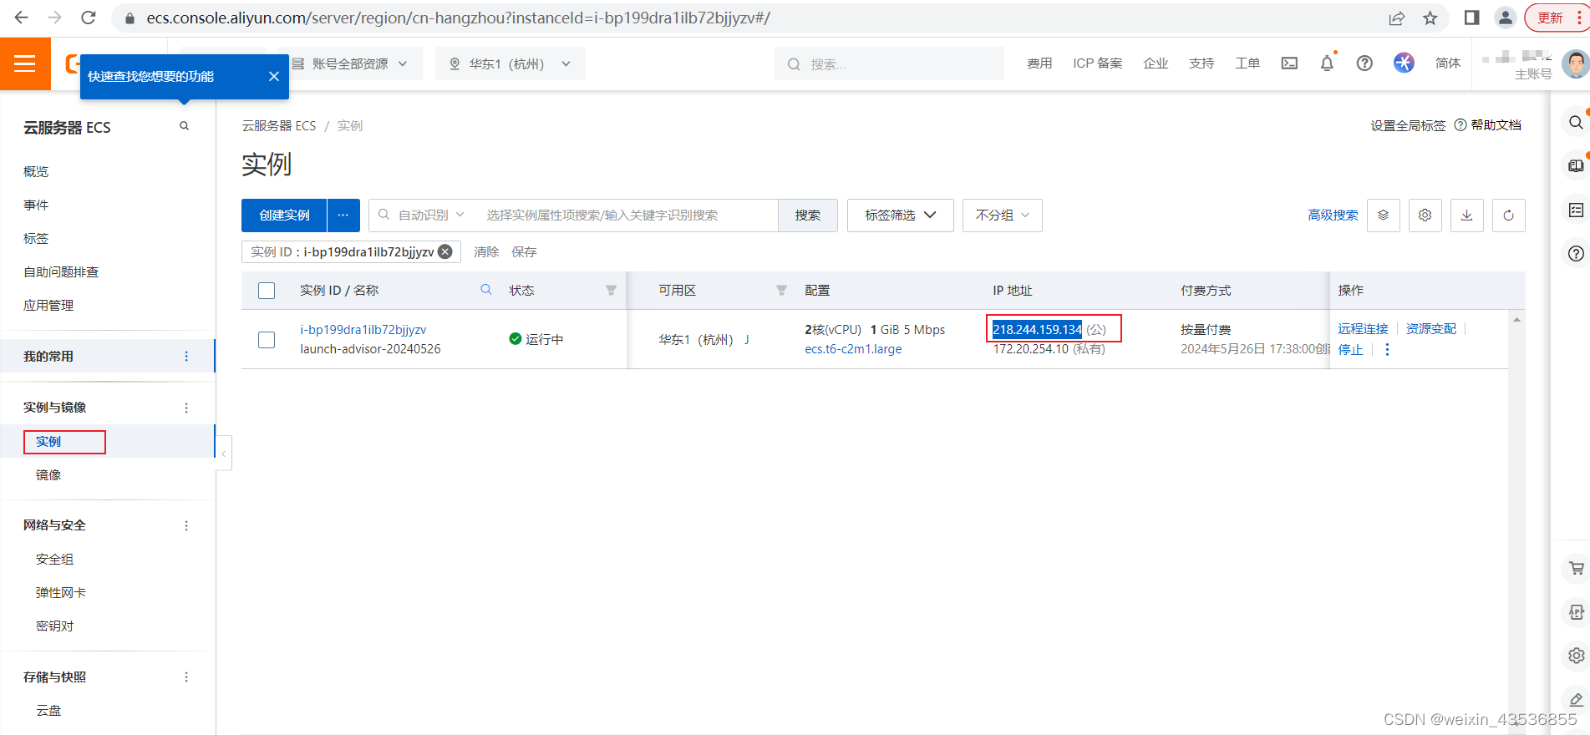This screenshot has width=1590, height=735.
Task: Open more actions three dots for instance
Action: [1387, 350]
